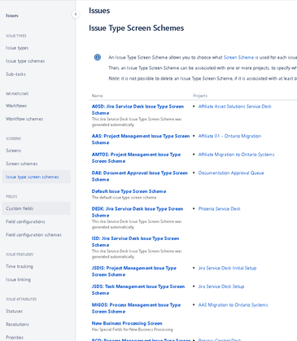Open Jira Service Desk Setup project
Image resolution: width=297 pixels, height=341 pixels.
pyautogui.click(x=221, y=286)
